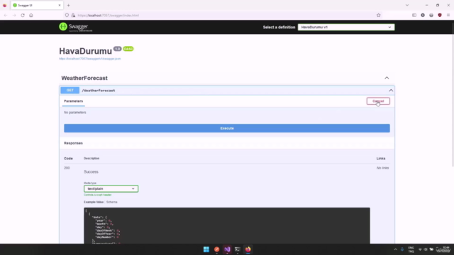Click the /WeatherForecast endpoint path
The height and width of the screenshot is (255, 454).
tap(99, 91)
